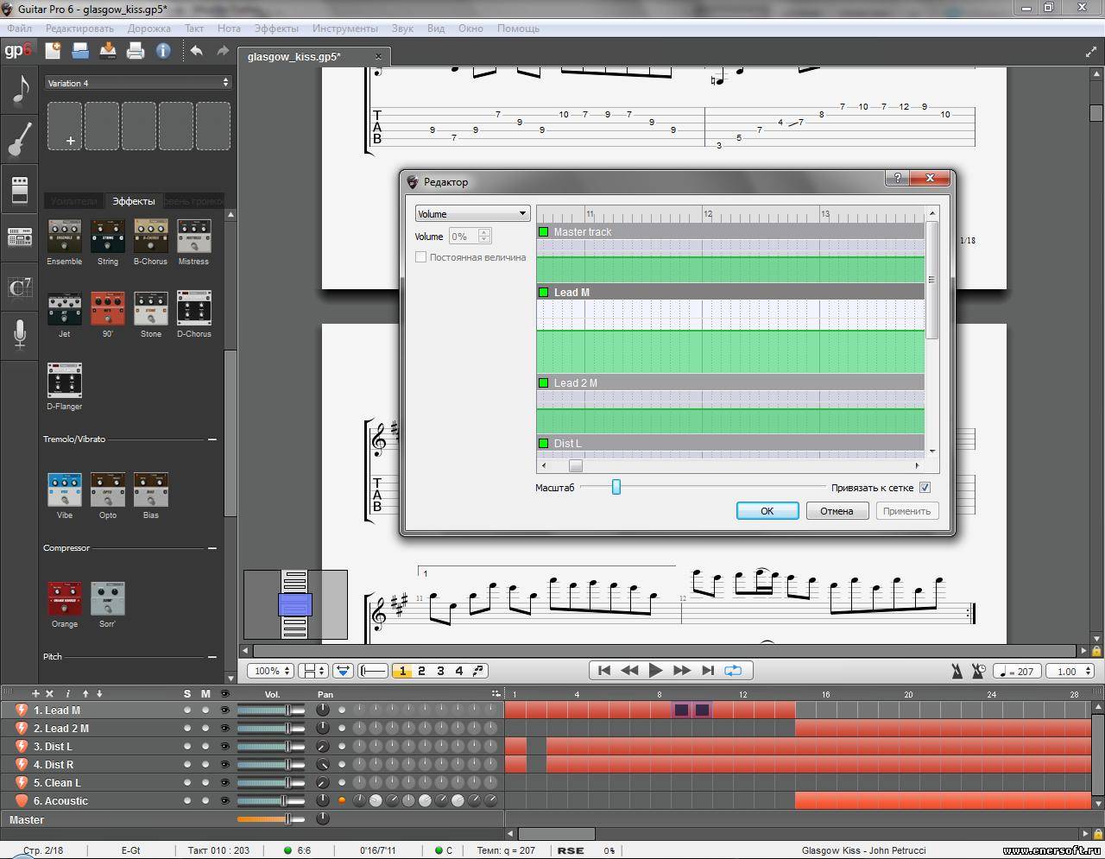Switch to the Эффекты tab

pos(134,201)
